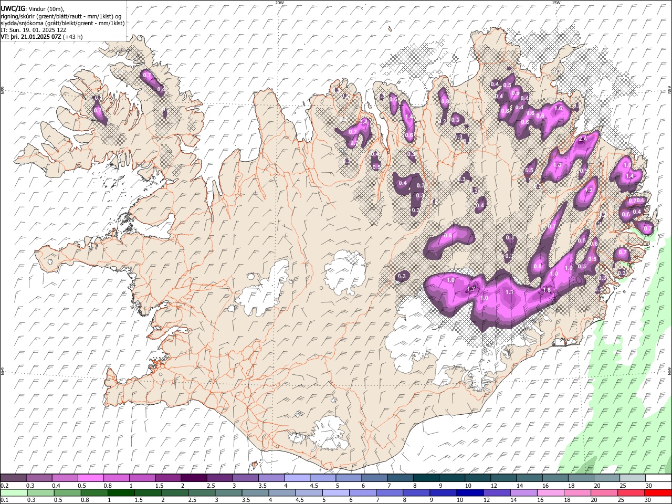Select the upper legend swatch starting at 3.5

(x=271, y=478)
